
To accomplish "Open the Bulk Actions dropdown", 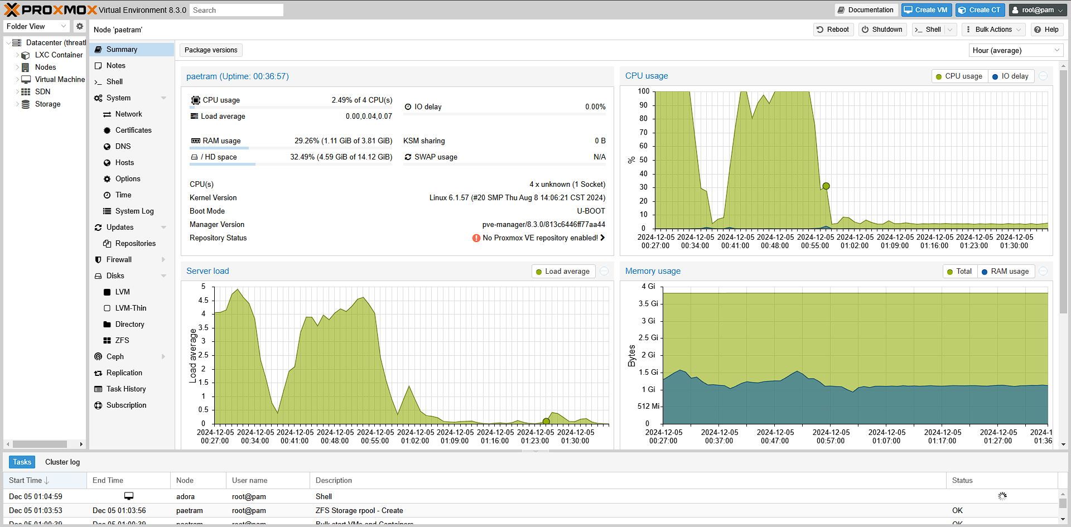I will pyautogui.click(x=994, y=30).
